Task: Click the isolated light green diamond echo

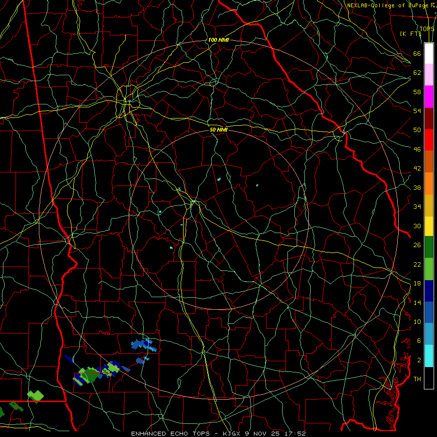Action: 35,396
